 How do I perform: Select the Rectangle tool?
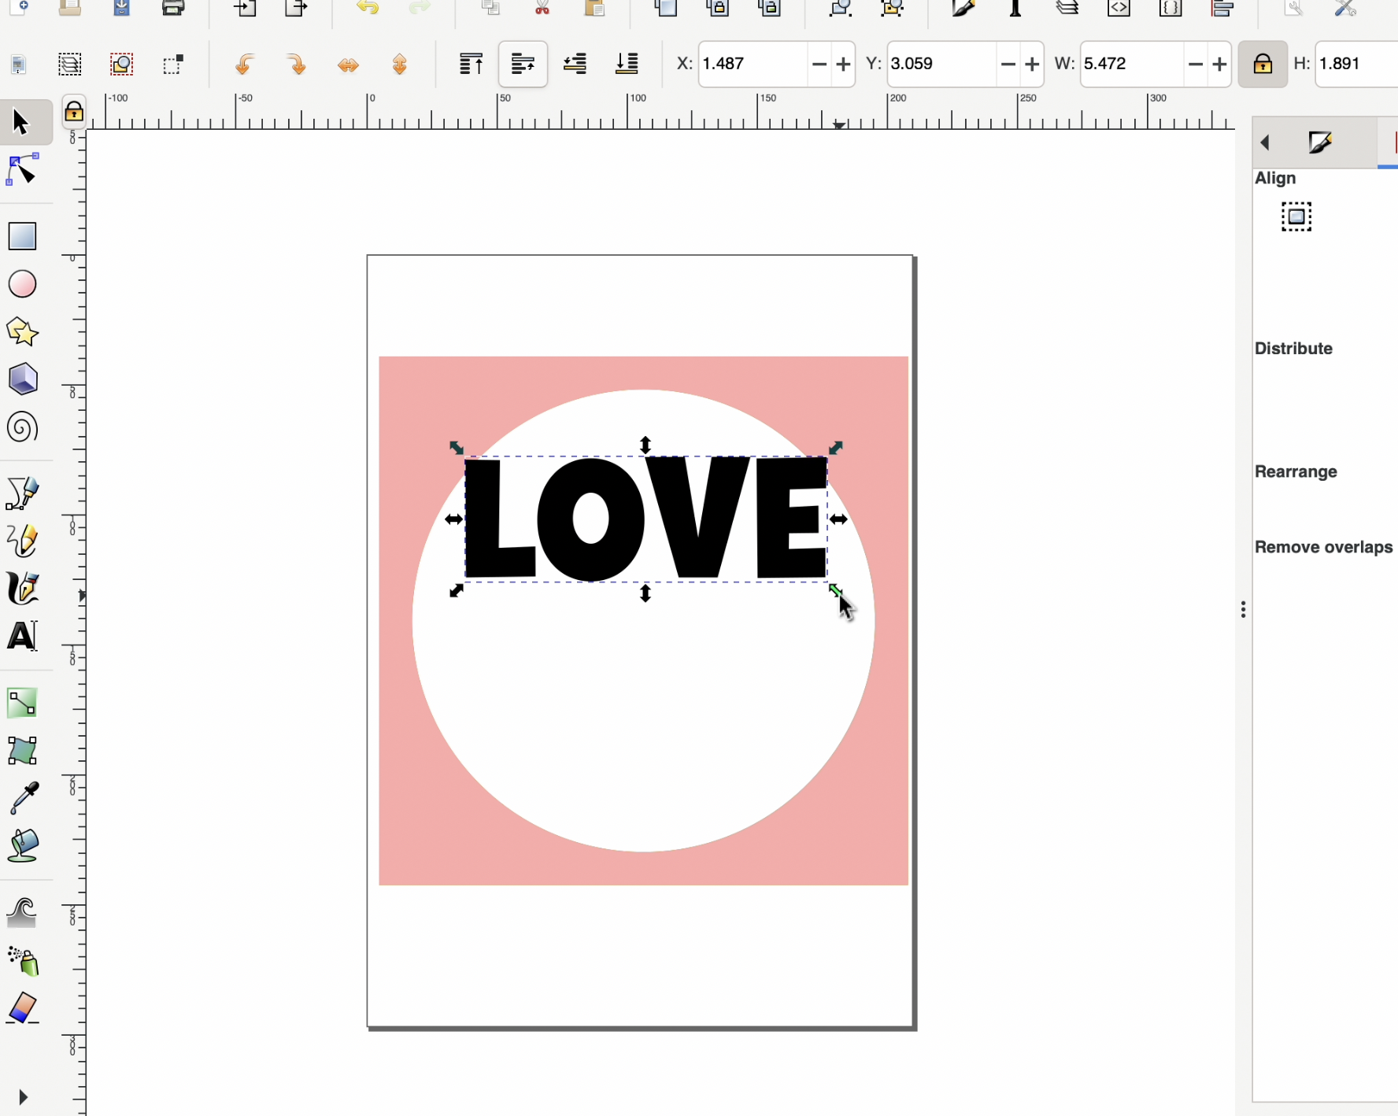22,236
